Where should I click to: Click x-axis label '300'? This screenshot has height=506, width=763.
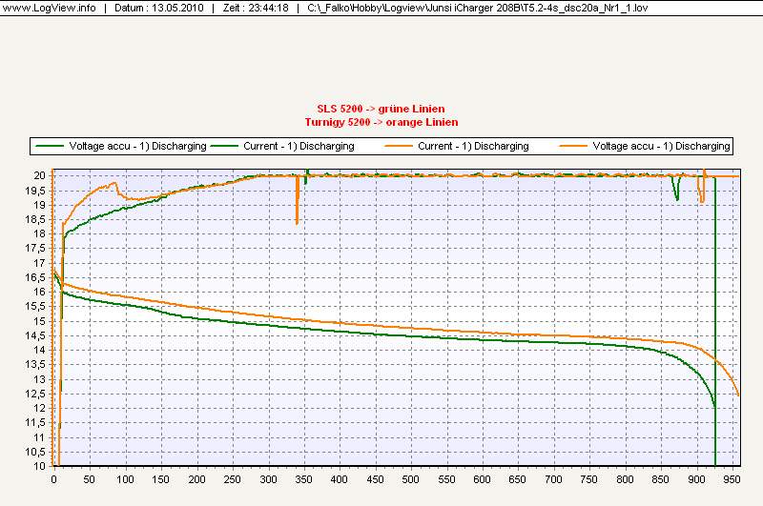268,479
